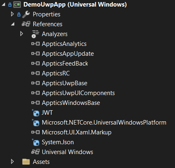The image size is (175, 168).
Task: Click the reference icon for AppticsAnalytics
Action: [x=36, y=44]
